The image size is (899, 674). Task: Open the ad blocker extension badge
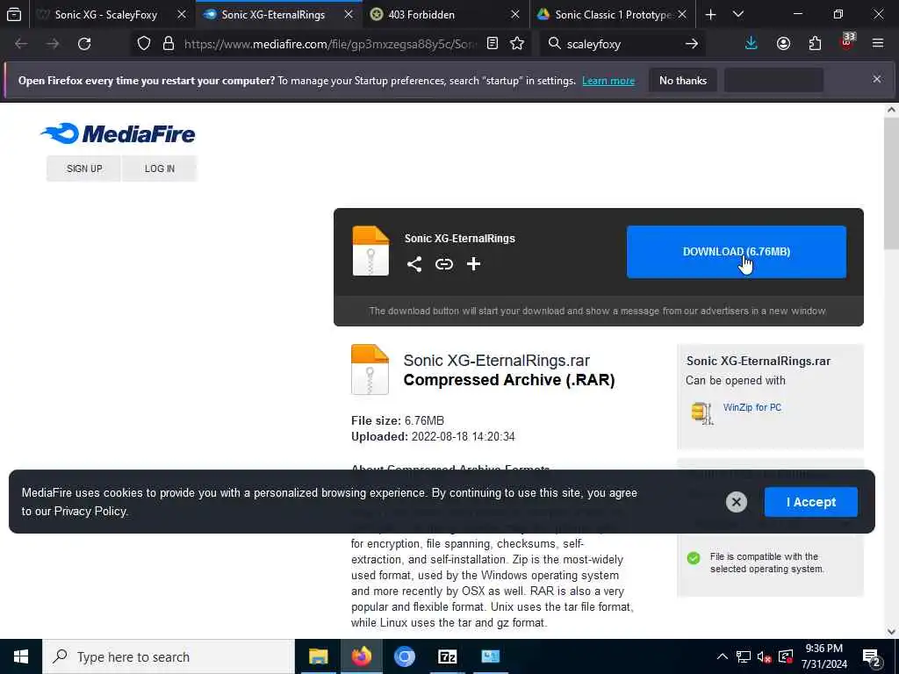coord(847,41)
